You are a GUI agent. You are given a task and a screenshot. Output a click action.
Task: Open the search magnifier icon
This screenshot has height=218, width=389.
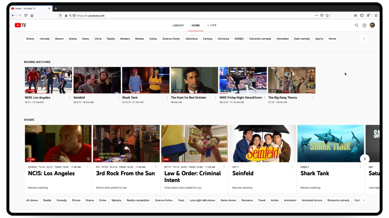tap(357, 25)
